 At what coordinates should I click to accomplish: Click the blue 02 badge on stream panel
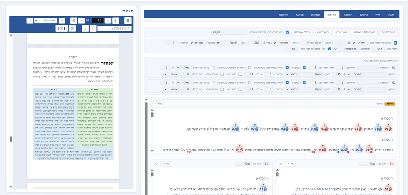(266, 164)
